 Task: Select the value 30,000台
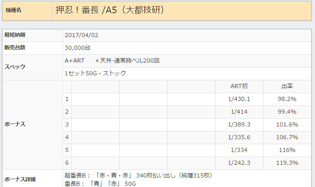pyautogui.click(x=77, y=48)
